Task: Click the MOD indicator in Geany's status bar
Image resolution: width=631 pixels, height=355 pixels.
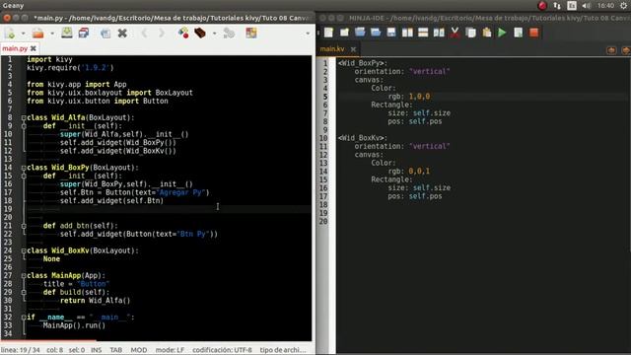Action: pyautogui.click(x=139, y=350)
